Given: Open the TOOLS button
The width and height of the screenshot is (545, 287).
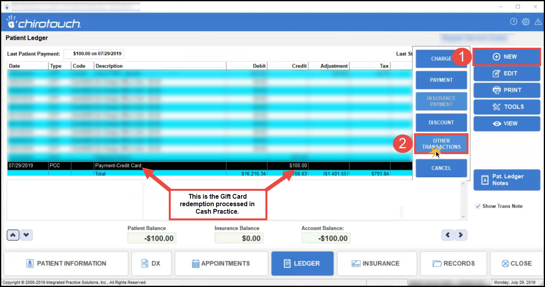Looking at the screenshot, I should pyautogui.click(x=507, y=106).
